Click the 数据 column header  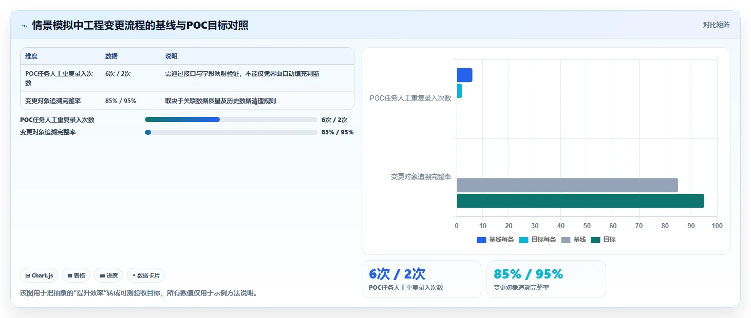click(111, 56)
